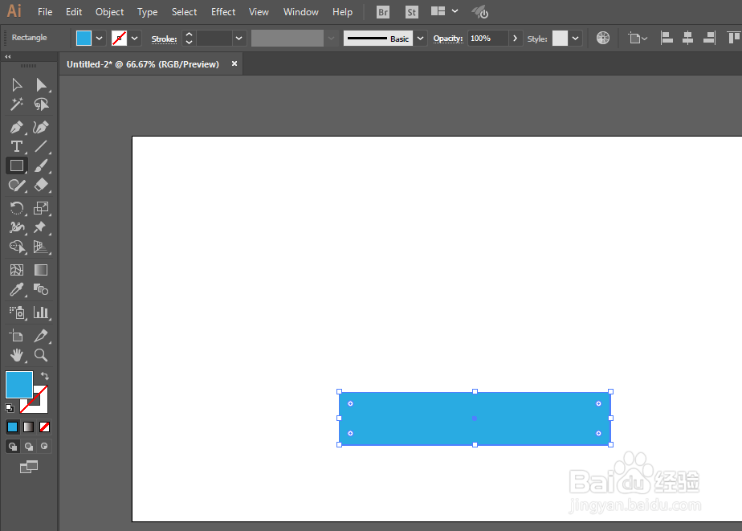Screen dimensions: 742x531
Task: Switch to Gradient fill mode button
Action: 28,427
